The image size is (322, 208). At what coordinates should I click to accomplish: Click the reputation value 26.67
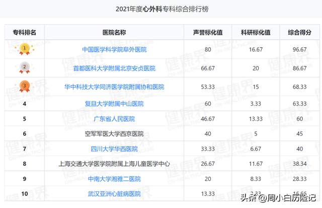tap(208, 164)
